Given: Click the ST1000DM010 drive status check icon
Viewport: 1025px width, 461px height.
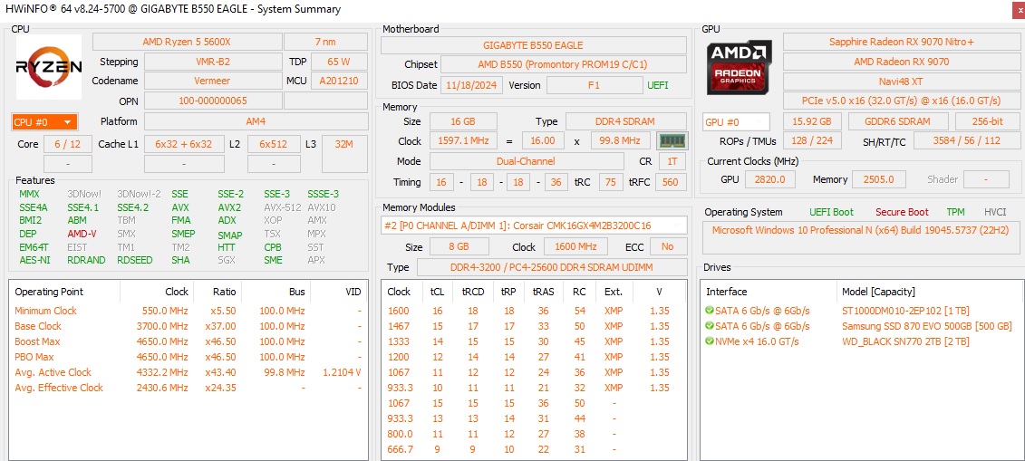Looking at the screenshot, I should [x=710, y=311].
